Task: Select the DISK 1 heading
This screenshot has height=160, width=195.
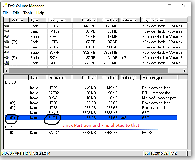Action: click(x=10, y=127)
